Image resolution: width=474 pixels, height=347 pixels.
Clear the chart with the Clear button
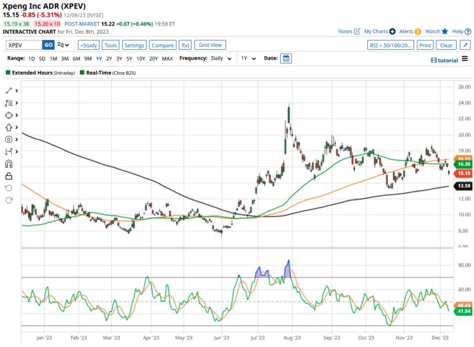pyautogui.click(x=446, y=45)
